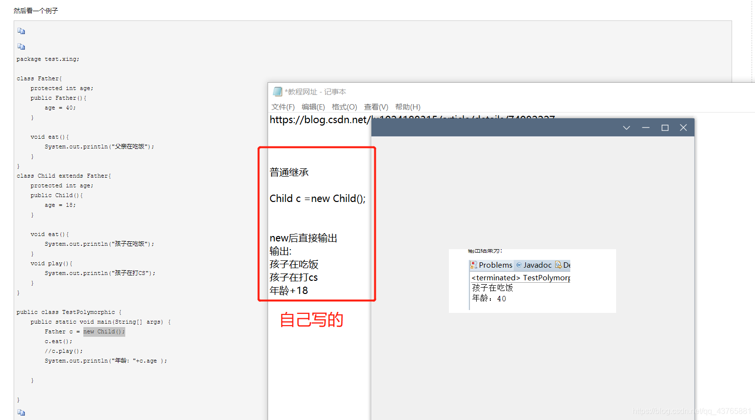Click the Declaration tab icon
The width and height of the screenshot is (755, 420).
pyautogui.click(x=559, y=265)
